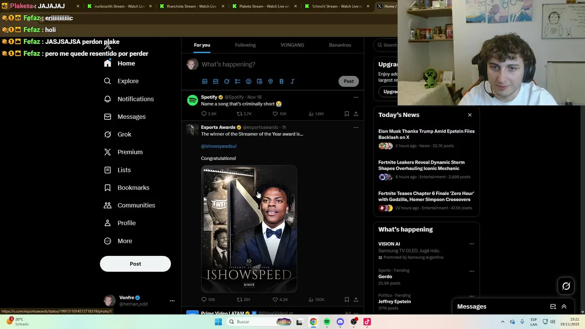This screenshot has height=329, width=585.
Task: Open the Windows Start menu
Action: tap(218, 322)
